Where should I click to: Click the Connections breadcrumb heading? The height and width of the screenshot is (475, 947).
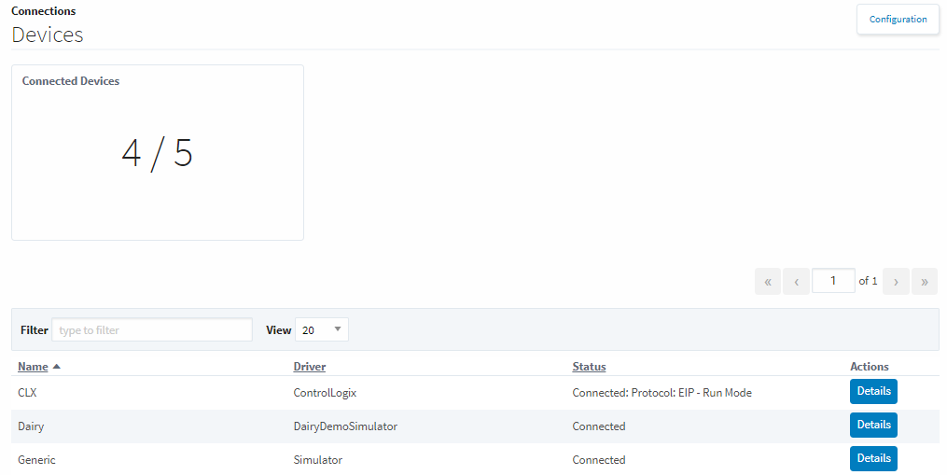click(44, 11)
